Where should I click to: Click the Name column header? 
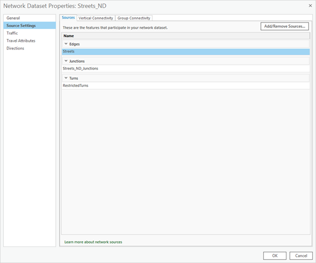tap(185, 35)
